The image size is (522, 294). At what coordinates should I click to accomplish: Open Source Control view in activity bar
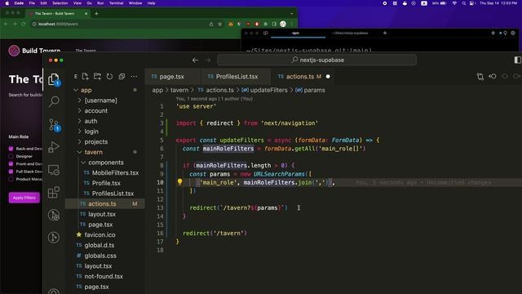[x=54, y=125]
